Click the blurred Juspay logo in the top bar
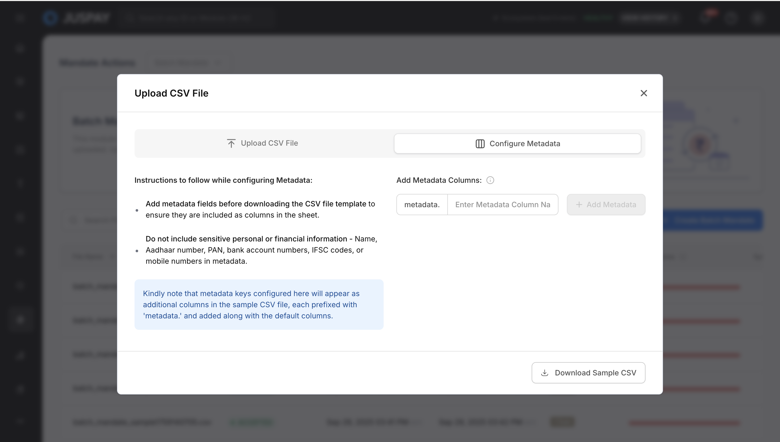The height and width of the screenshot is (442, 780). [x=76, y=18]
